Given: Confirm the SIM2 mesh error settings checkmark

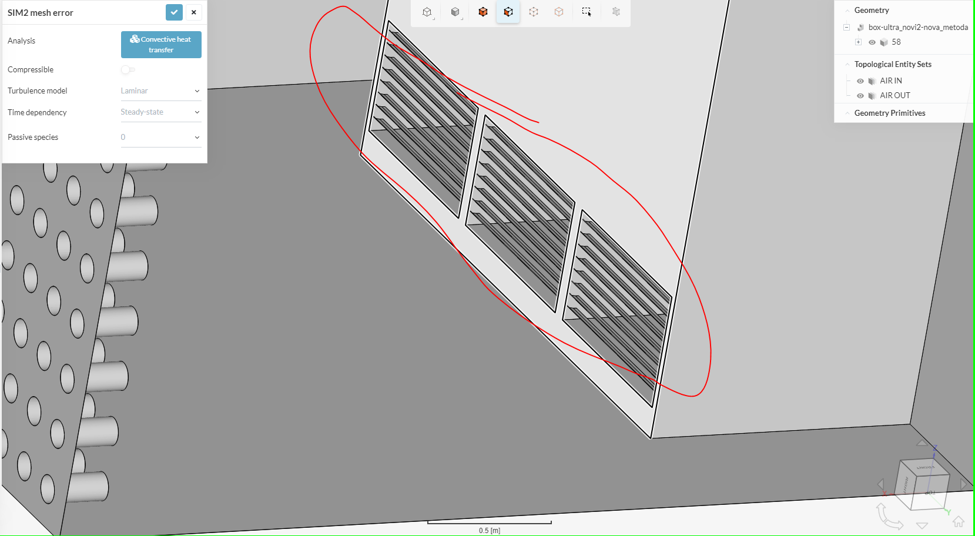Looking at the screenshot, I should (x=174, y=12).
